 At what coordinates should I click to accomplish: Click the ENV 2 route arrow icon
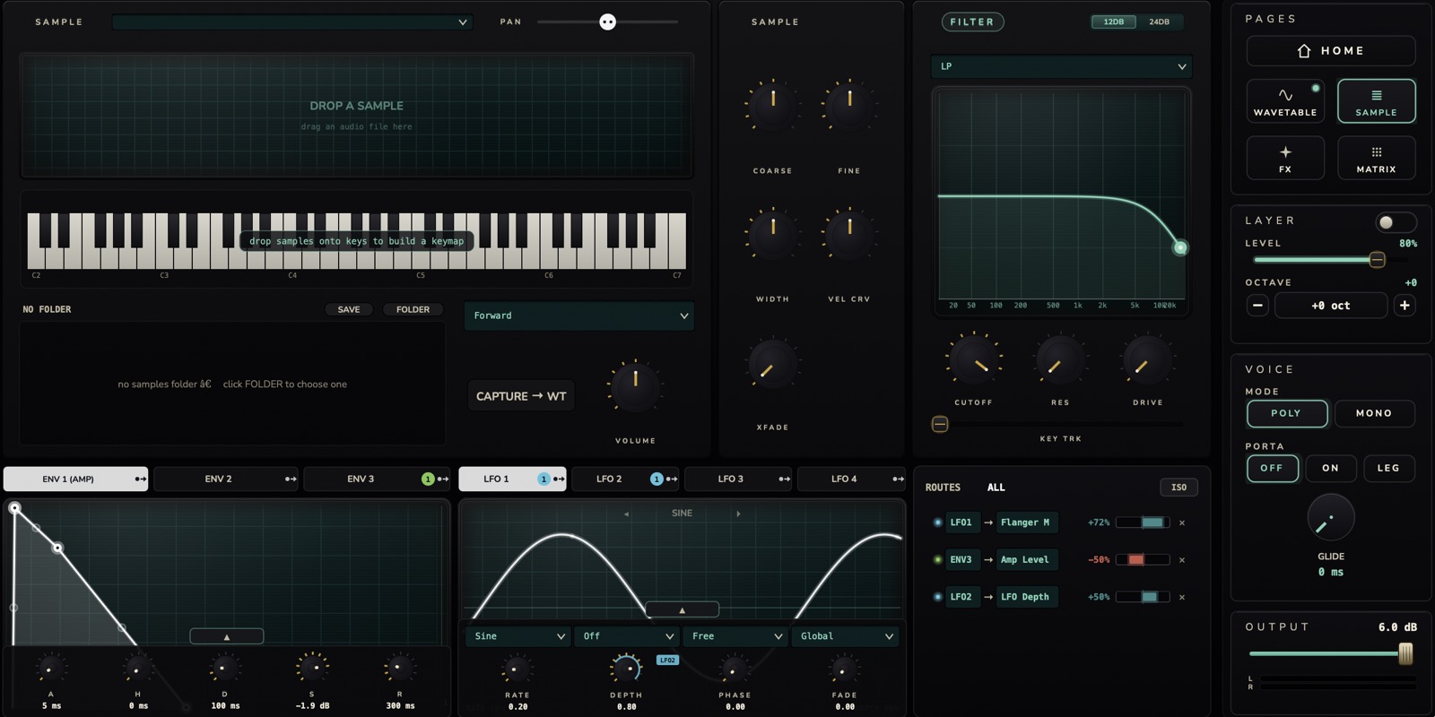291,479
